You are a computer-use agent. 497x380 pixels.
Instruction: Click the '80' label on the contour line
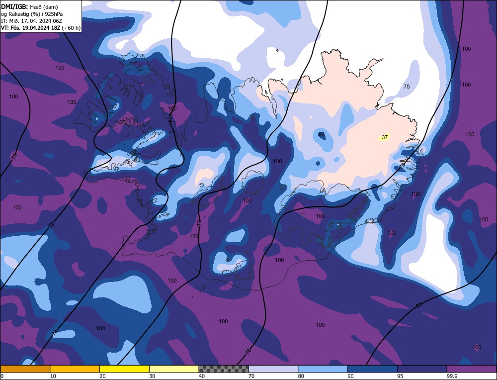coord(418,305)
